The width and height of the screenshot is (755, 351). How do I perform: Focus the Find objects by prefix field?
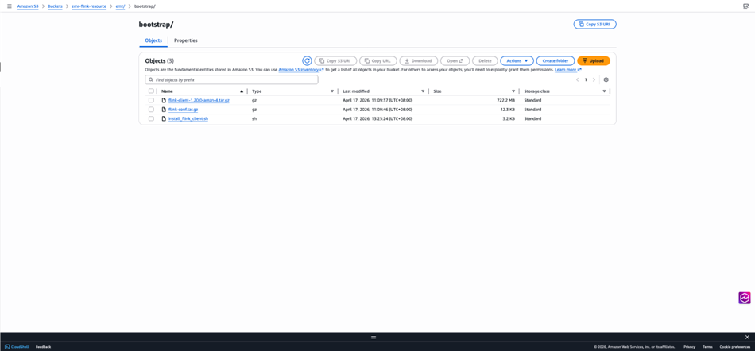pos(234,80)
